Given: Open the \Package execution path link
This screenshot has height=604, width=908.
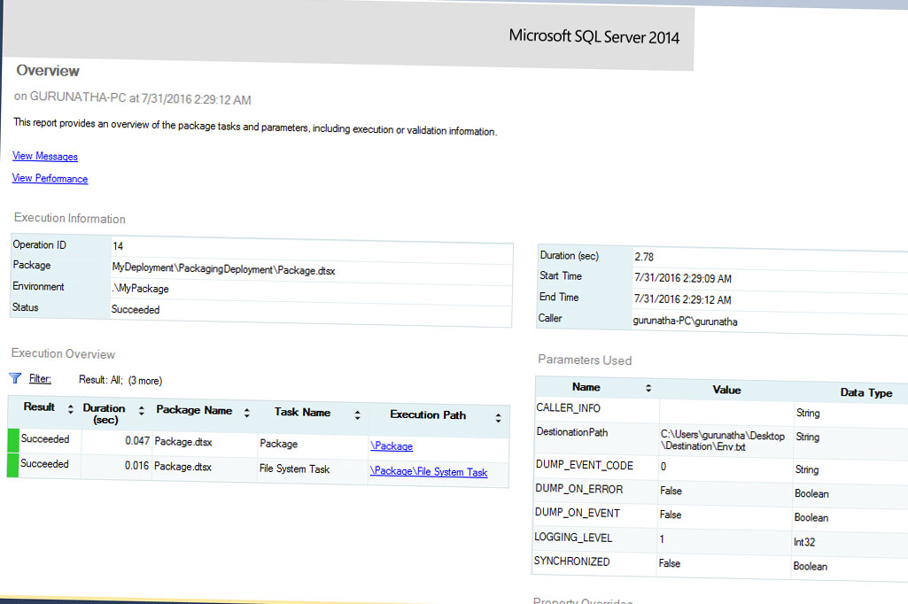Looking at the screenshot, I should [392, 445].
